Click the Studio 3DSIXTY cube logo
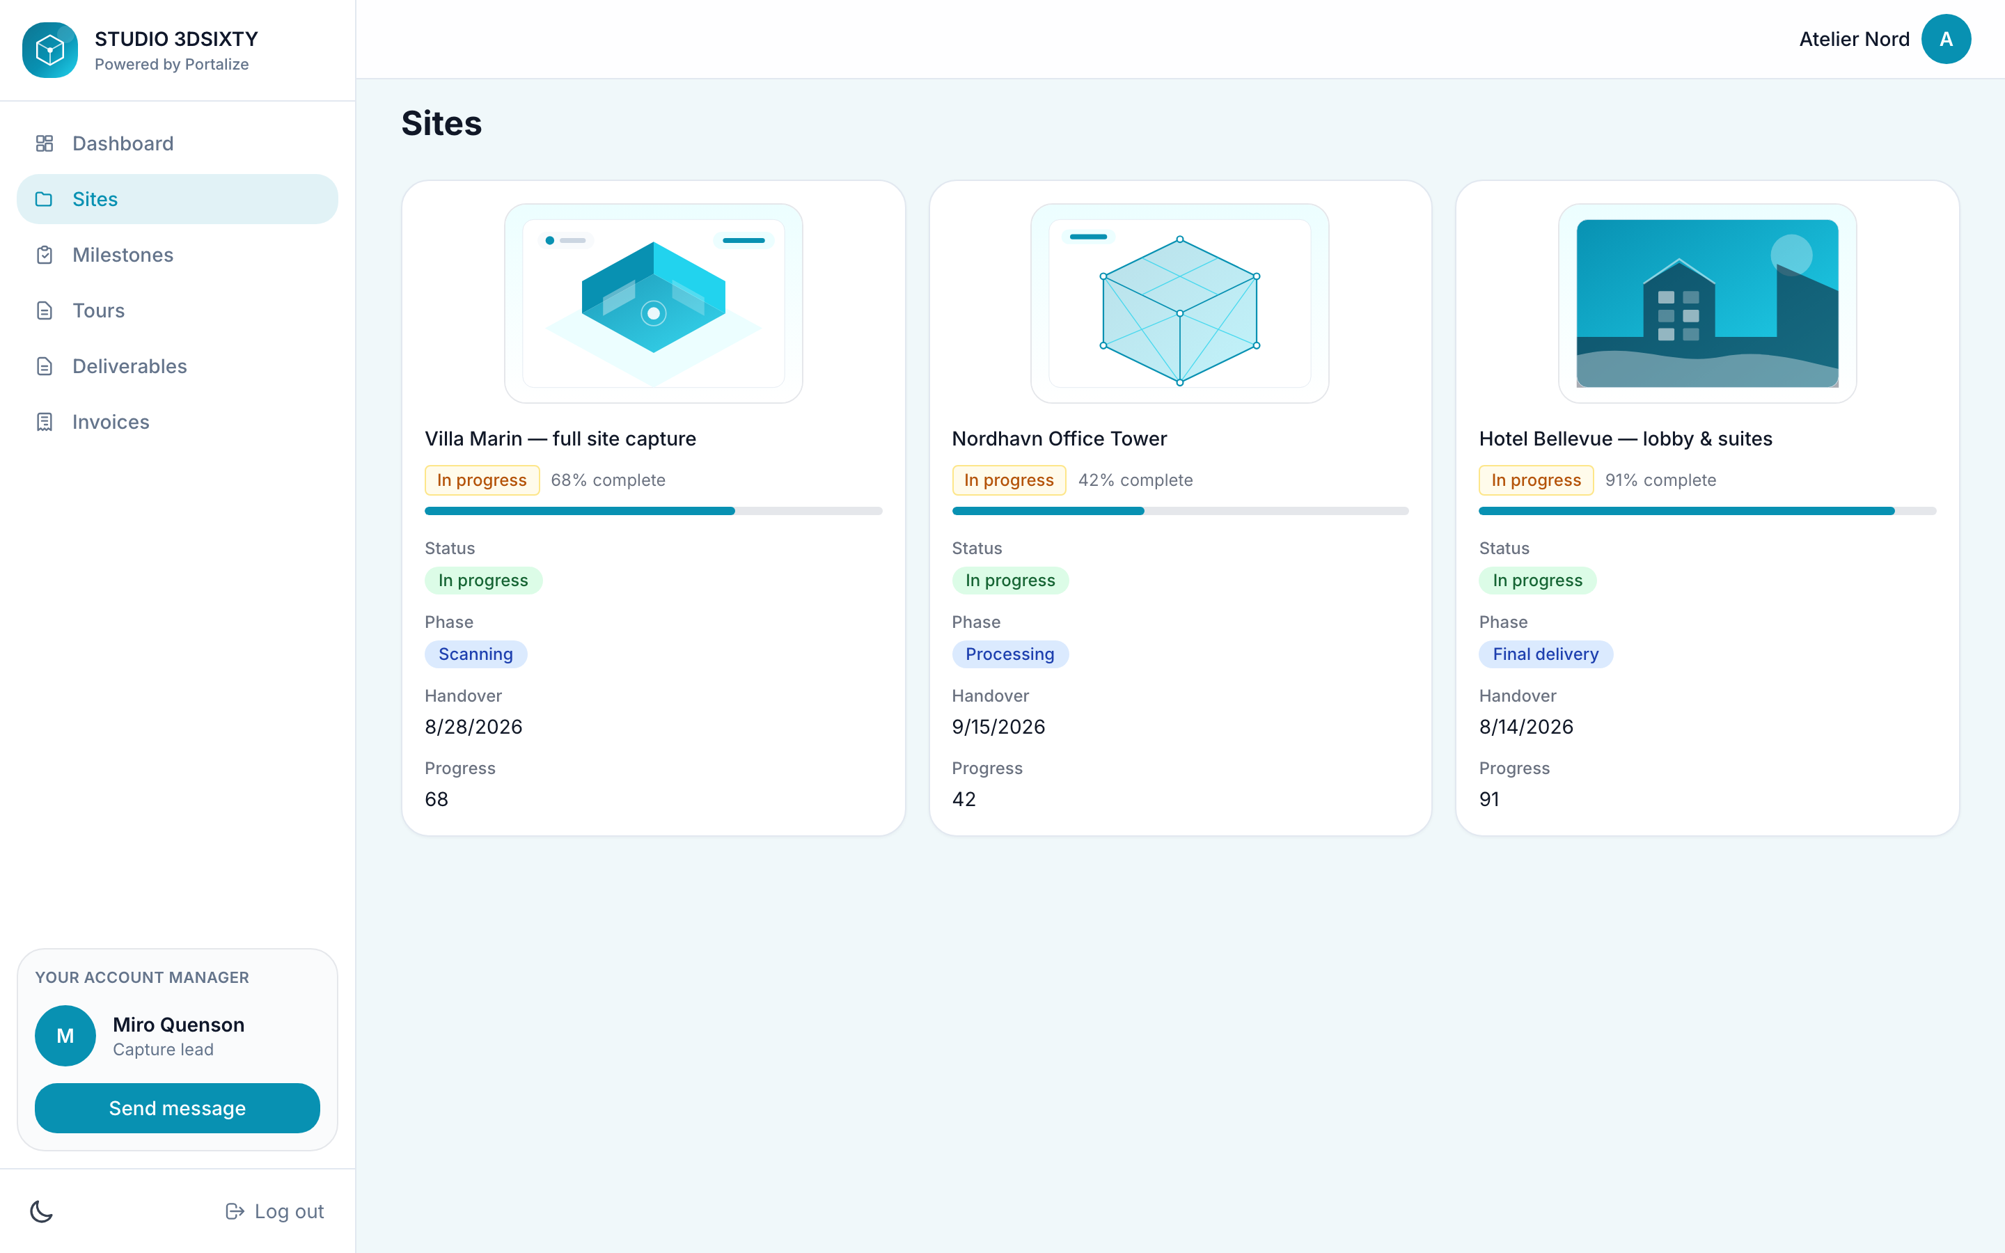The image size is (2005, 1253). (x=49, y=49)
